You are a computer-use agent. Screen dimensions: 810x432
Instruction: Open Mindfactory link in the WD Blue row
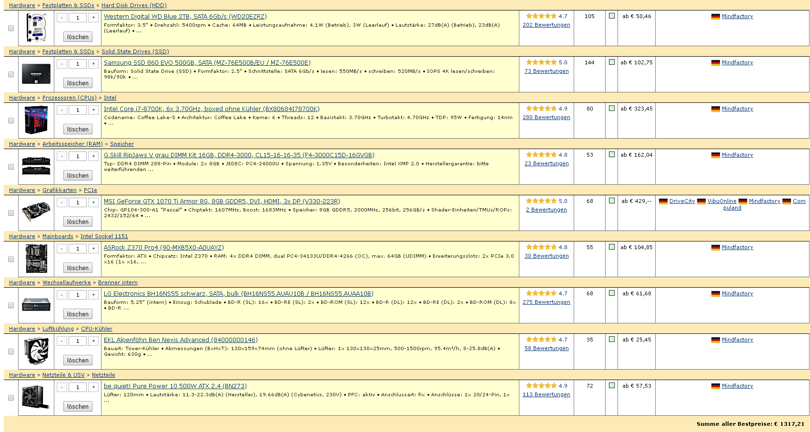tap(738, 16)
